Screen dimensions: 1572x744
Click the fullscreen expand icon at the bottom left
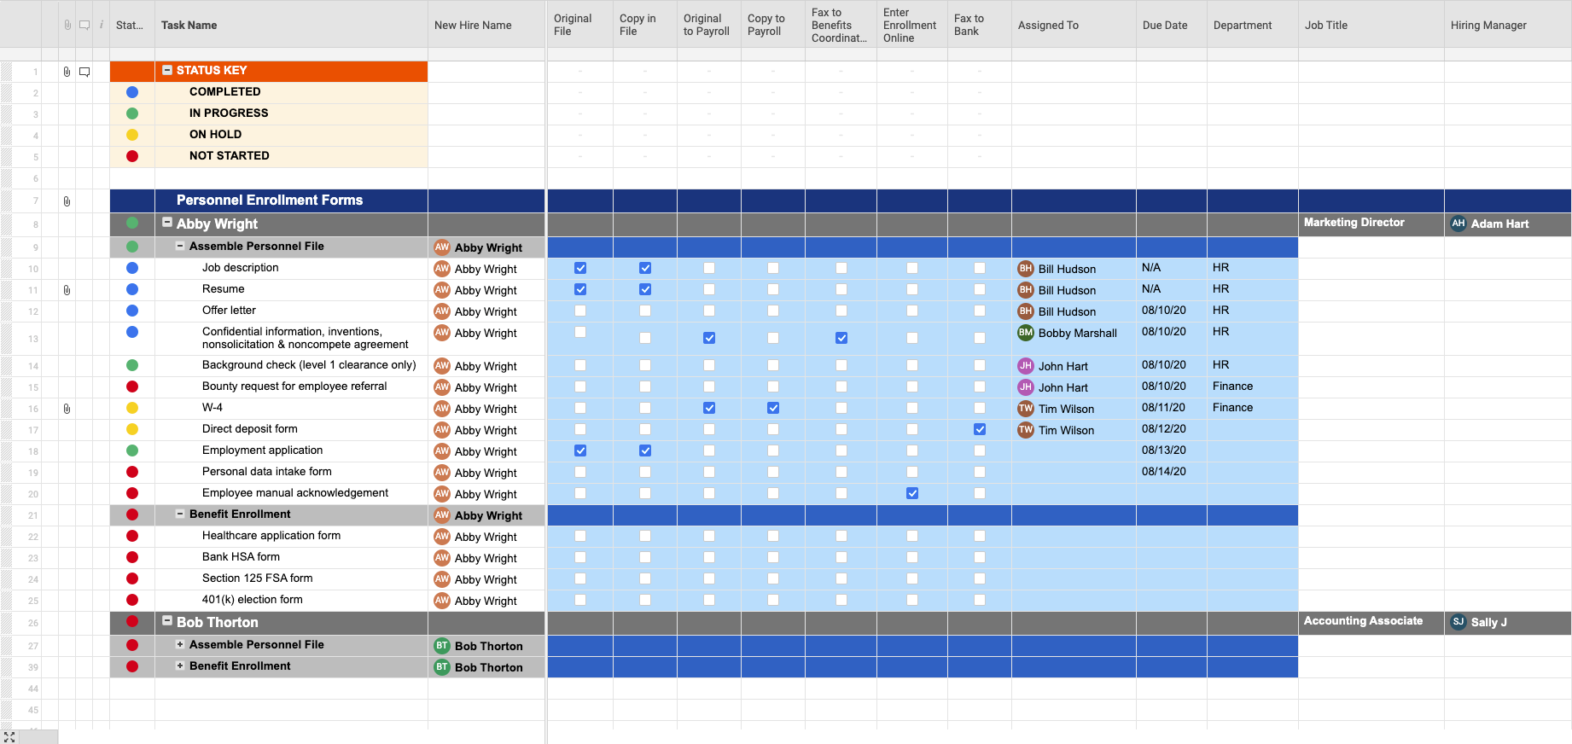9,736
